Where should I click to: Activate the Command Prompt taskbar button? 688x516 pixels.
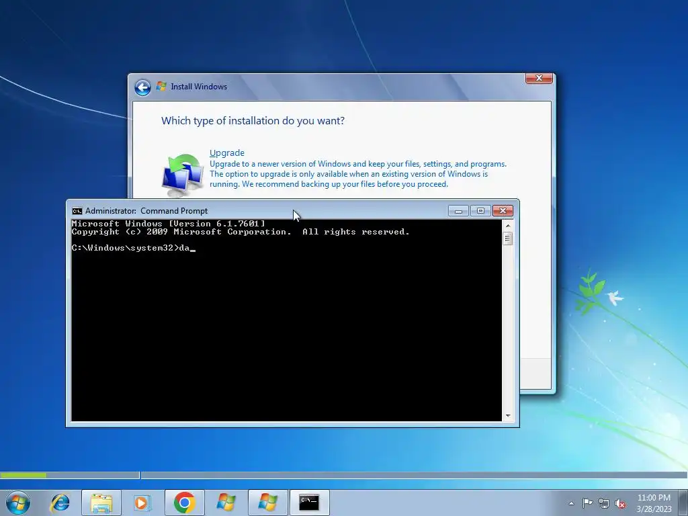pyautogui.click(x=309, y=503)
